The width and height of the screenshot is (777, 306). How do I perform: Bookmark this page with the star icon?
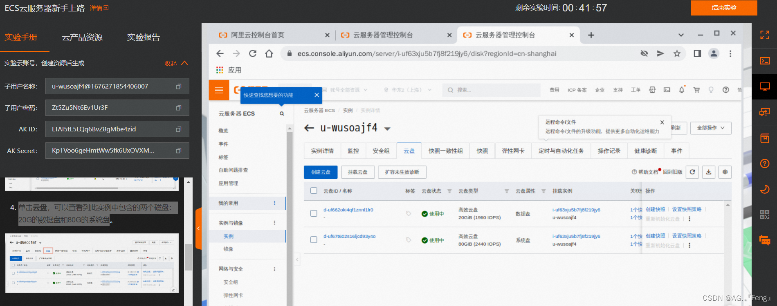tap(677, 53)
